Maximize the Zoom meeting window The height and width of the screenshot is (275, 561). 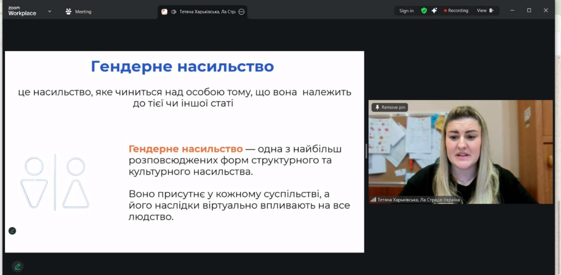click(x=529, y=11)
